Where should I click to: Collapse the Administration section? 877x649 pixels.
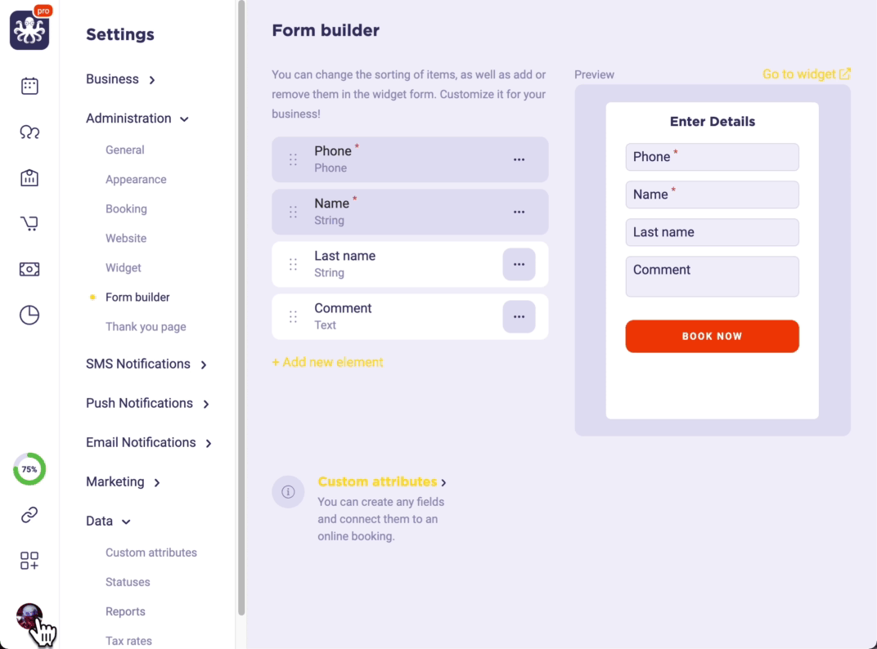tap(137, 119)
